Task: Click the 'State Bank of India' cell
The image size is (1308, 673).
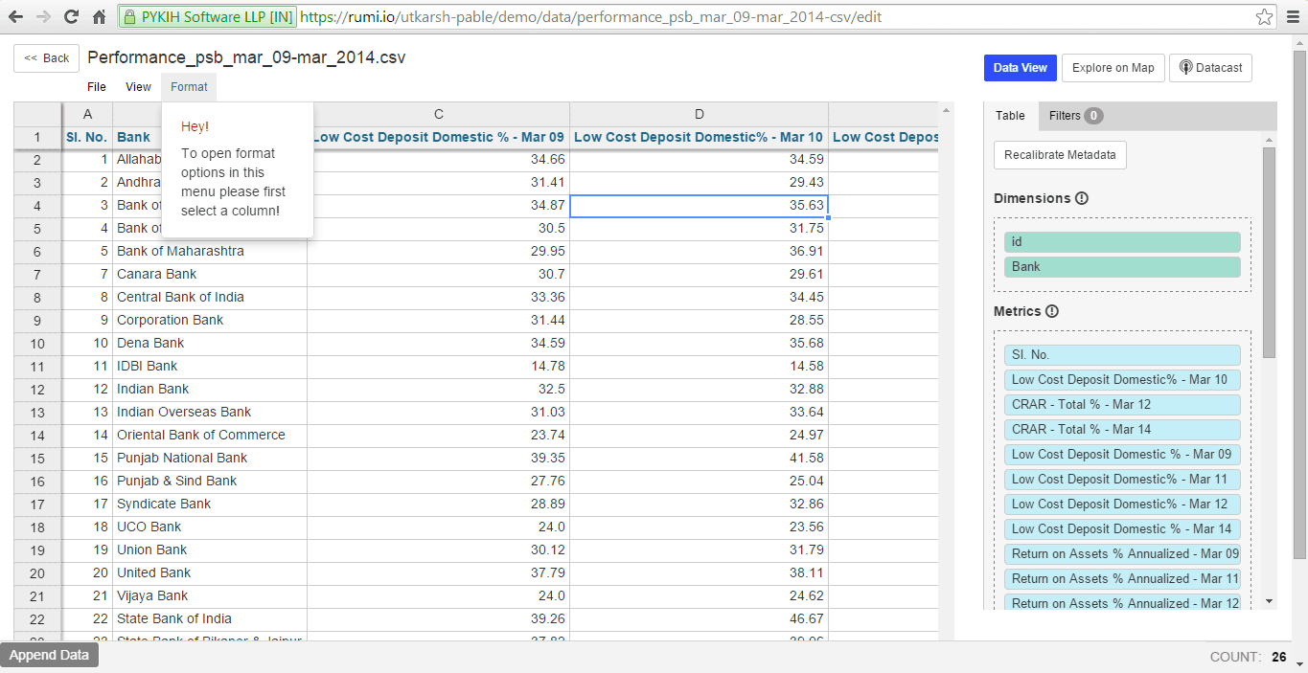Action: [210, 618]
